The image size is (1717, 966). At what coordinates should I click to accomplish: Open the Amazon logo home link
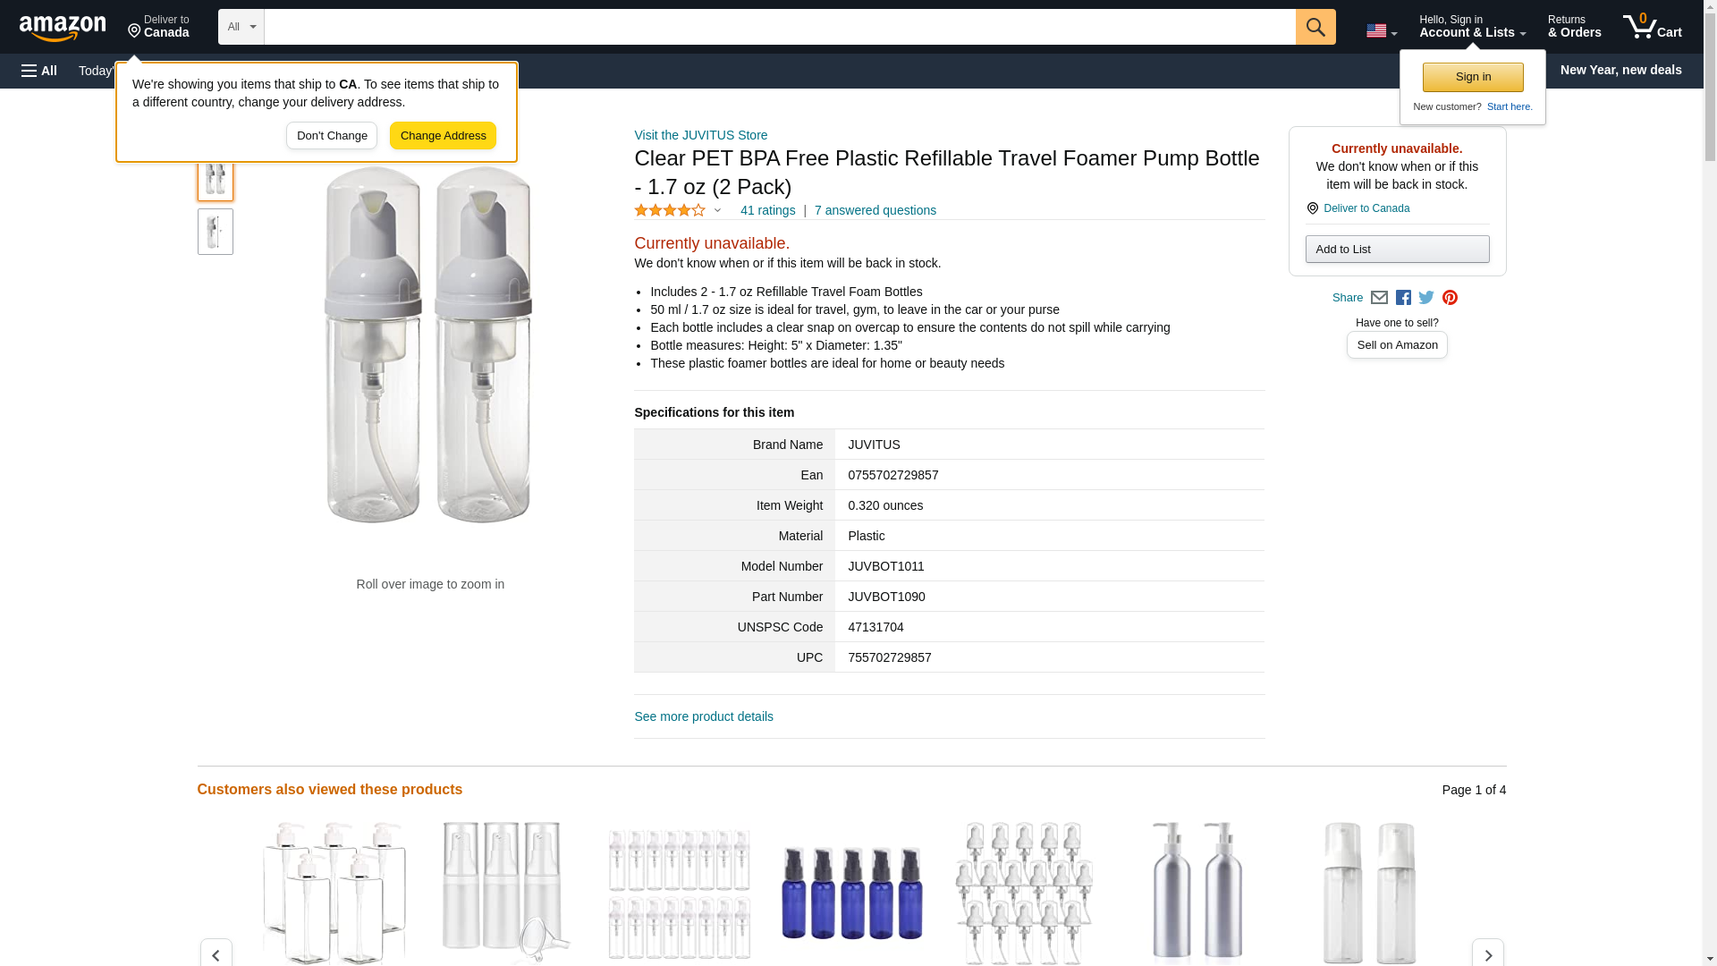63,28
